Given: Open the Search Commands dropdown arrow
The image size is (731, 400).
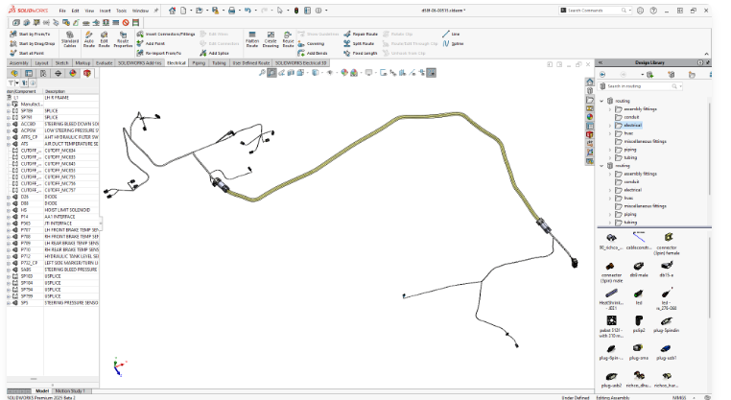Looking at the screenshot, I should pyautogui.click(x=630, y=11).
